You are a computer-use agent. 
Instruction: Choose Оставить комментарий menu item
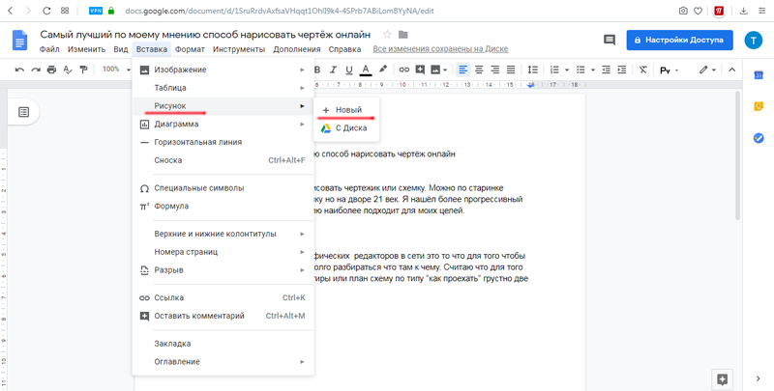[223, 316]
